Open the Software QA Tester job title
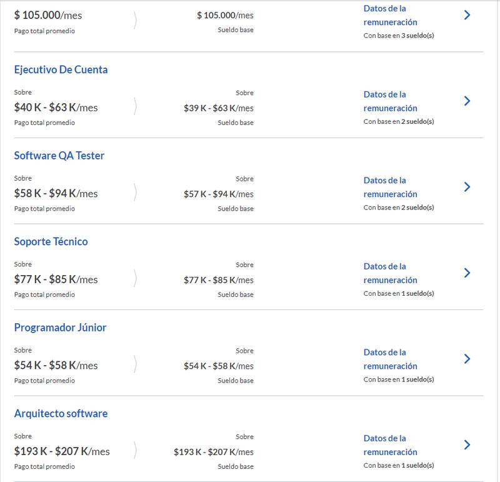The height and width of the screenshot is (482, 500). coord(59,156)
